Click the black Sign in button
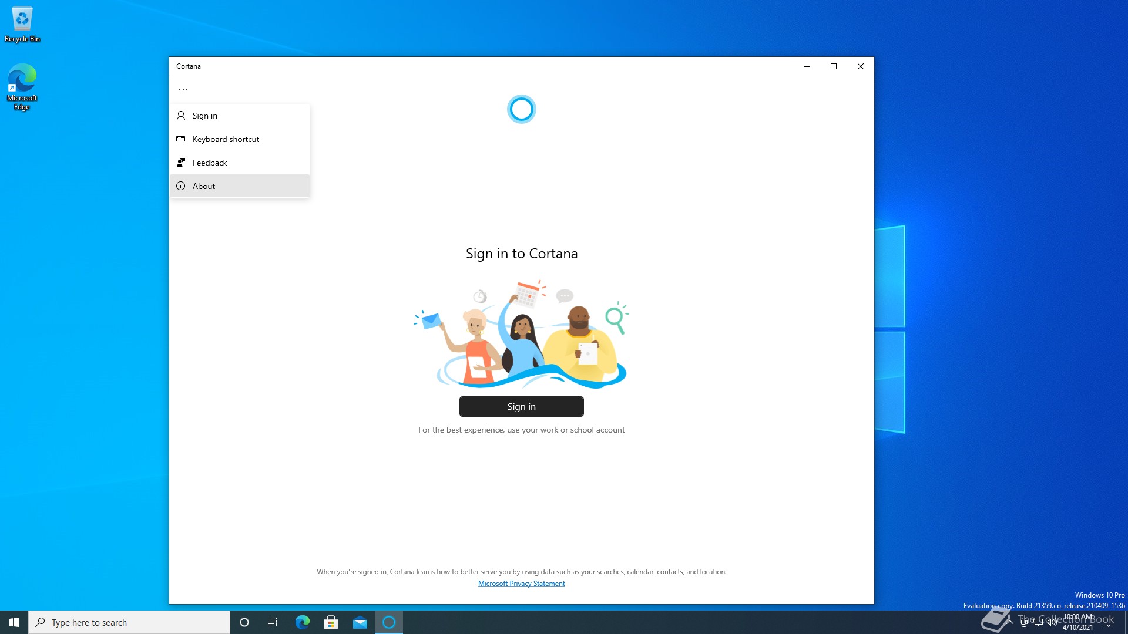Viewport: 1128px width, 634px height. click(x=521, y=406)
